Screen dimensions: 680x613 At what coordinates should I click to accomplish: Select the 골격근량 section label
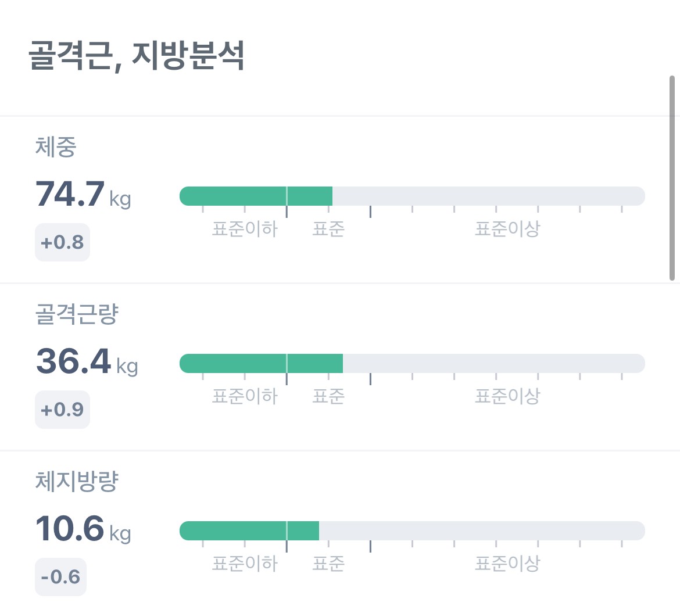[77, 314]
